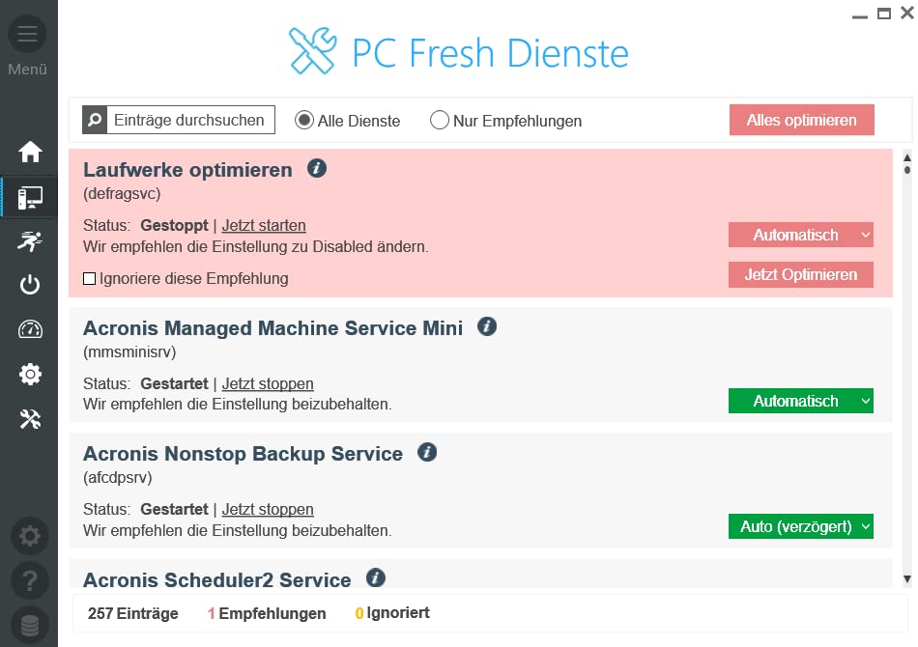Show info for Laufwerke optimieren service

[317, 169]
